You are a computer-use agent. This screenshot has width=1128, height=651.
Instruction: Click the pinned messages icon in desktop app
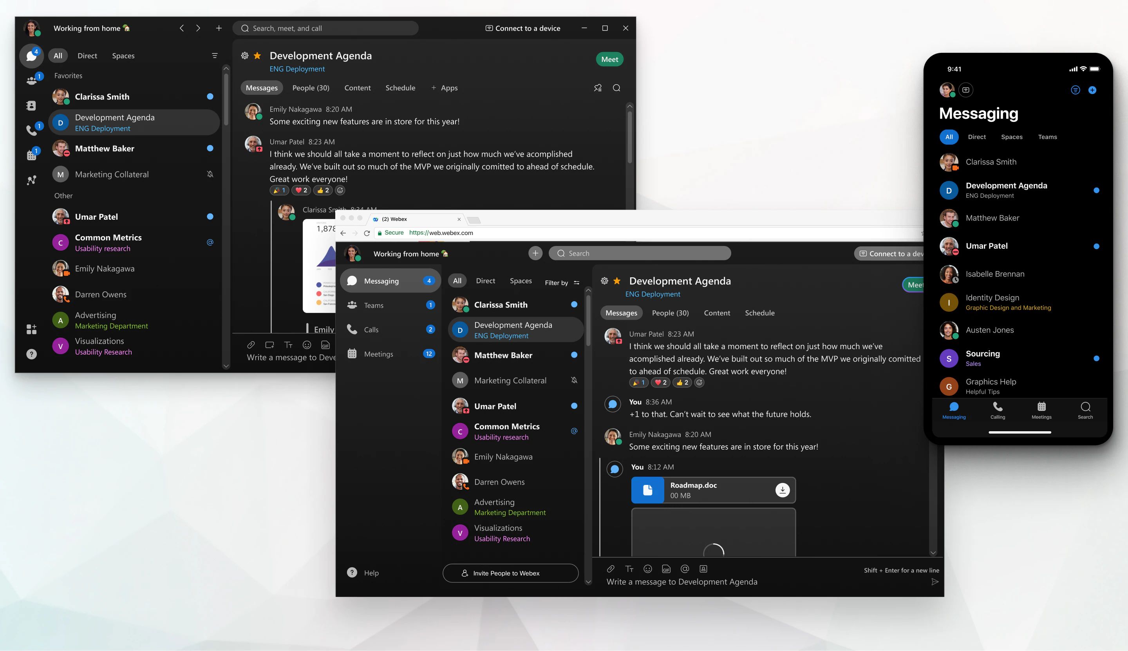pyautogui.click(x=598, y=88)
